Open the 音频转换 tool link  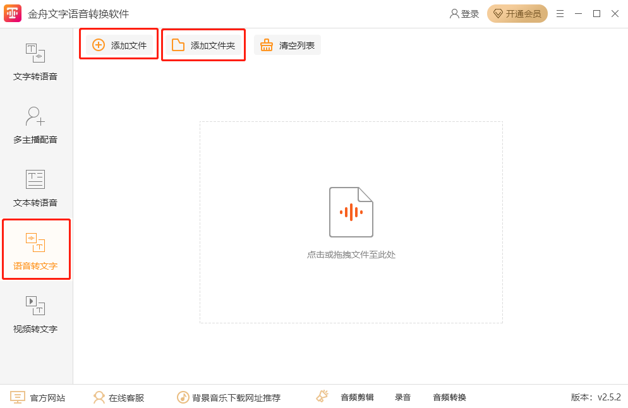449,397
